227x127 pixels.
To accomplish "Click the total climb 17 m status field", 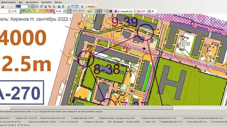I will [171, 122].
